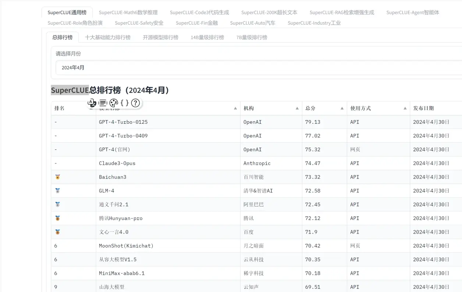Open SuperCLUE-Auto汽车 tab

click(253, 23)
